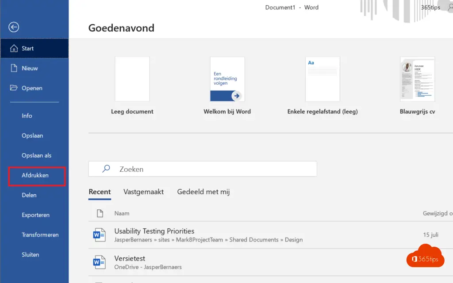Click the Nieuw blank page icon

point(14,68)
